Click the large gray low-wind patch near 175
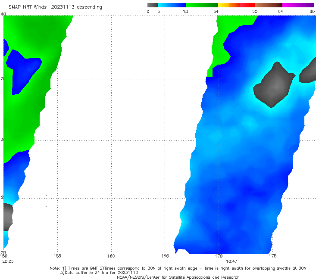This screenshot has height=280, width=319. 274,85
